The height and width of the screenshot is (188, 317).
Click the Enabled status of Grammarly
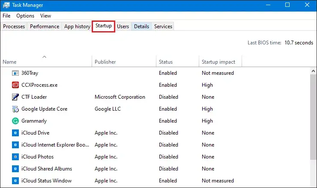(x=168, y=121)
